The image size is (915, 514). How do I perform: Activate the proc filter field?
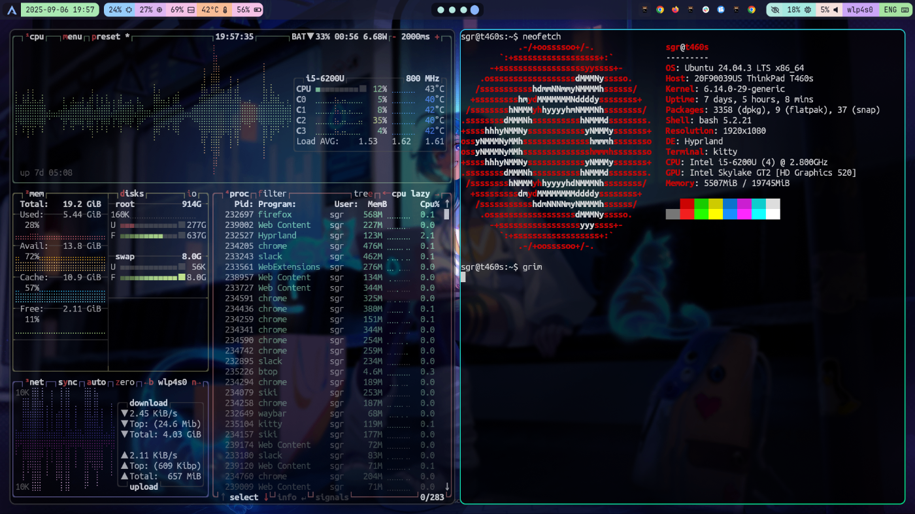273,193
